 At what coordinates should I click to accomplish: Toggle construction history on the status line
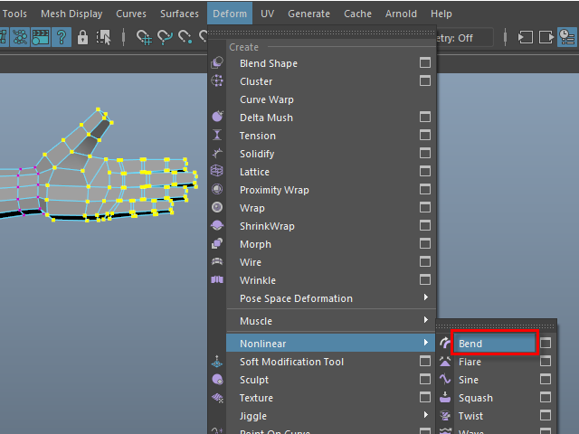click(x=566, y=37)
